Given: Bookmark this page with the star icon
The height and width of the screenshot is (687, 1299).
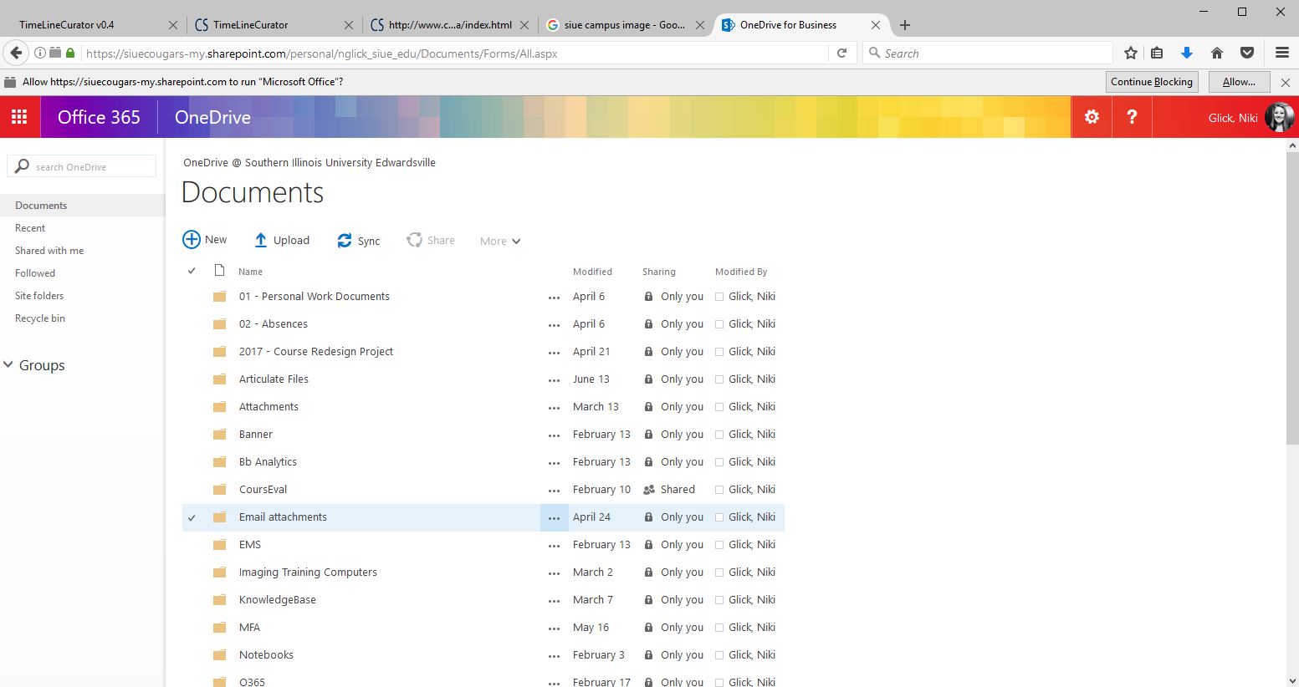Looking at the screenshot, I should (1131, 53).
